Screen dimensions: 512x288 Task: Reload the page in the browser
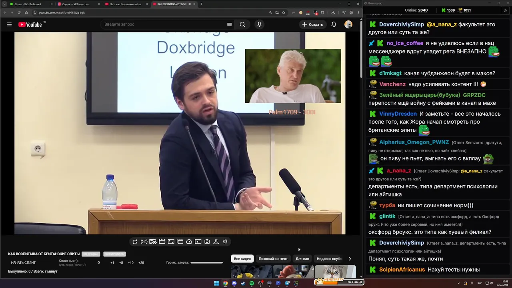pos(19,12)
